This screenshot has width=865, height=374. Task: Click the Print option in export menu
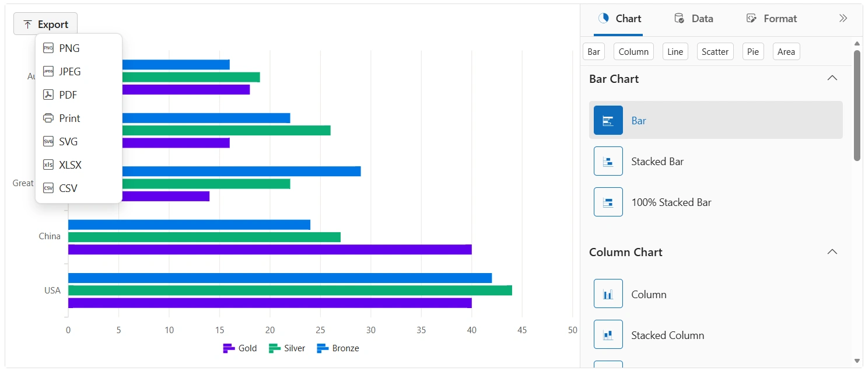click(69, 118)
